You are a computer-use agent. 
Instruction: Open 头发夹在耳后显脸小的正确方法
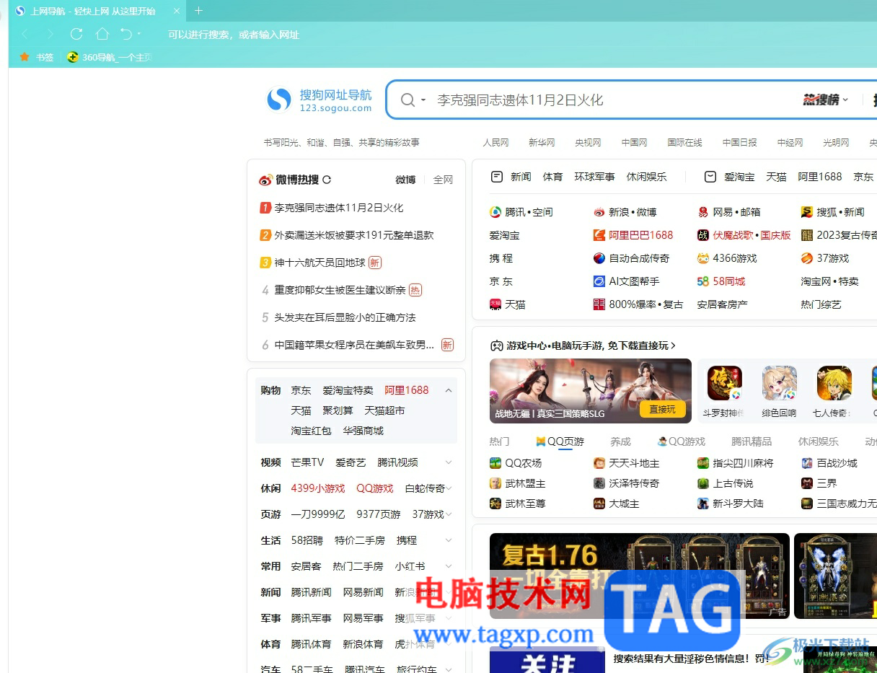(x=345, y=317)
